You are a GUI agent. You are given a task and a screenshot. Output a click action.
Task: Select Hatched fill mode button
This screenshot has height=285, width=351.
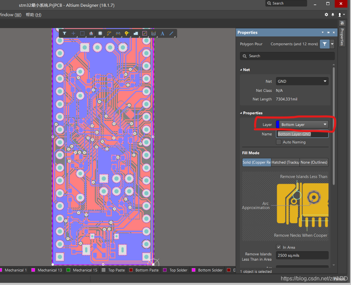[x=285, y=162]
